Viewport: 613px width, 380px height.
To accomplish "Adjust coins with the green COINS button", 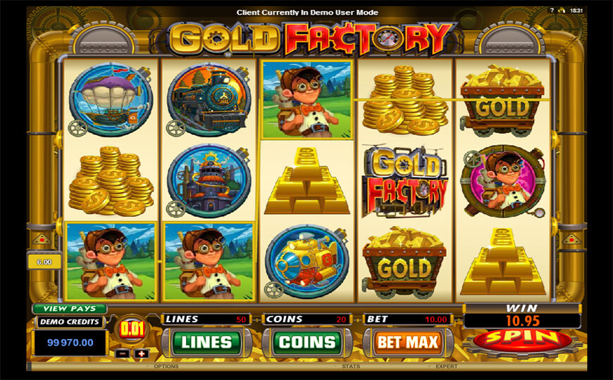I will [307, 343].
